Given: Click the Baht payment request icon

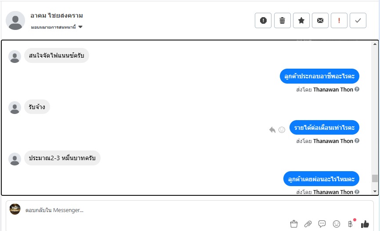Looking at the screenshot, I should (350, 224).
